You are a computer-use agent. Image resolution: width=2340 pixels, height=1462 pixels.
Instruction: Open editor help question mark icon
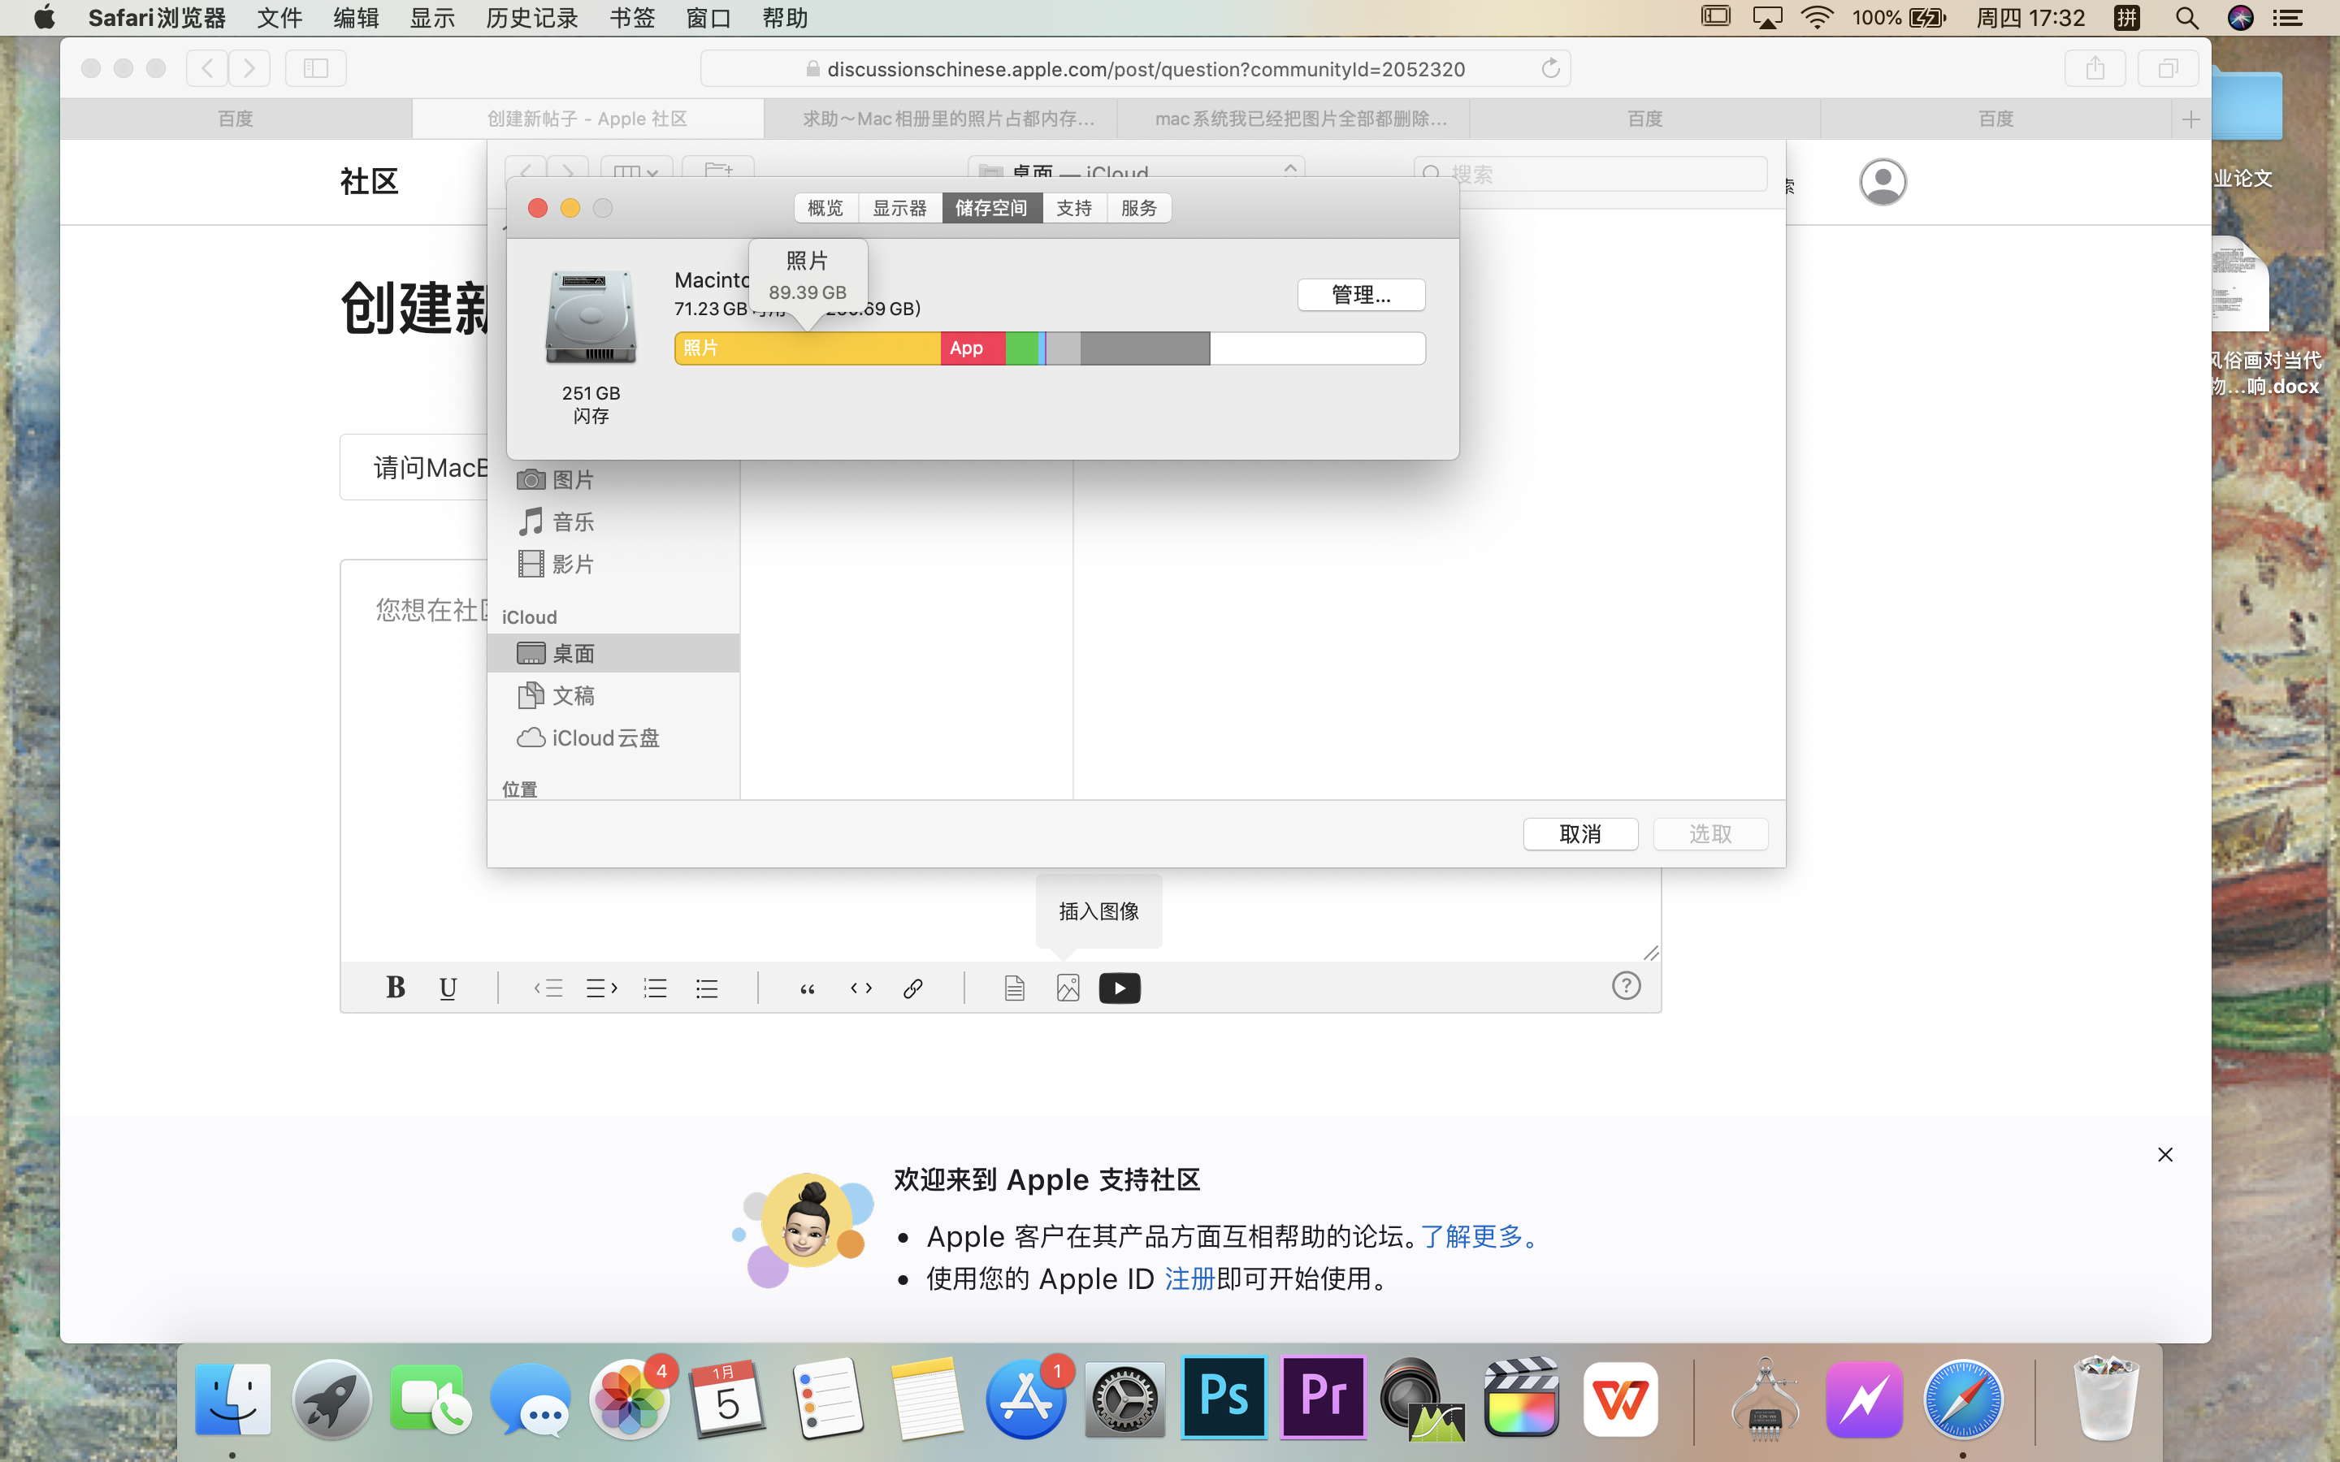(x=1626, y=985)
